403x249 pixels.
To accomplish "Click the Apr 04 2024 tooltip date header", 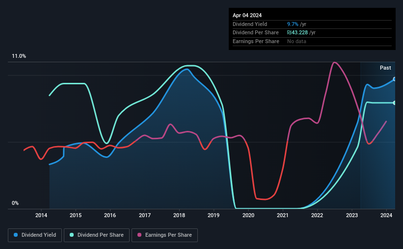I will [x=247, y=15].
